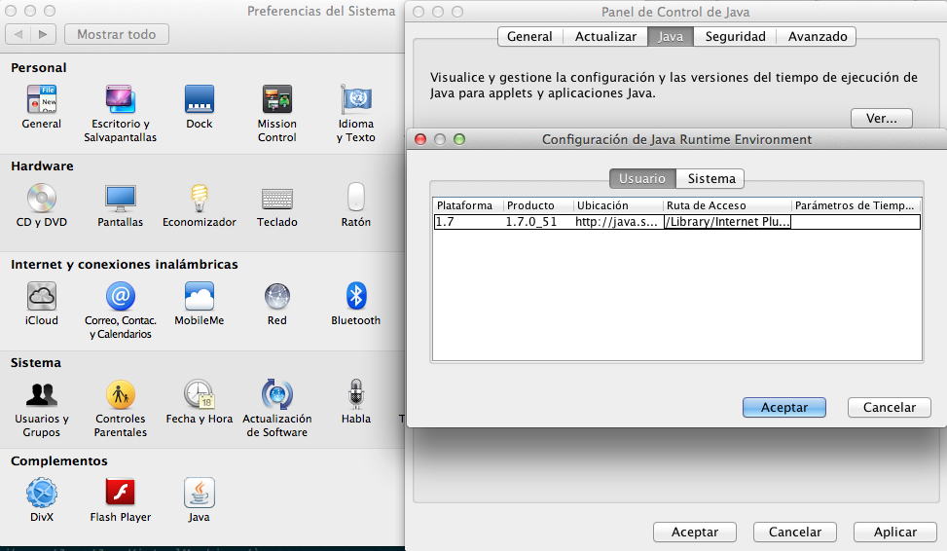This screenshot has height=551, width=947.
Task: Open Ratón mouse preferences
Action: pyautogui.click(x=355, y=198)
